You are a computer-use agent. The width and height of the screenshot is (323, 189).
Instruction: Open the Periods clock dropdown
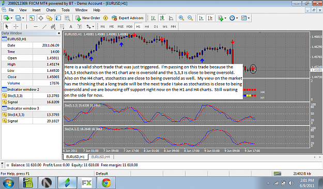(x=234, y=18)
